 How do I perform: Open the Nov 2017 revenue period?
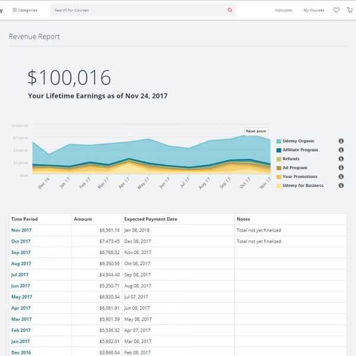coord(21,230)
